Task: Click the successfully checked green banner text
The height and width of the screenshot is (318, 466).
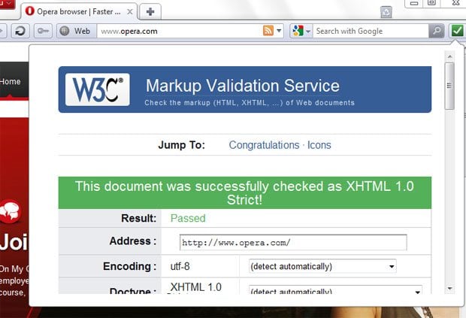Action: click(244, 193)
